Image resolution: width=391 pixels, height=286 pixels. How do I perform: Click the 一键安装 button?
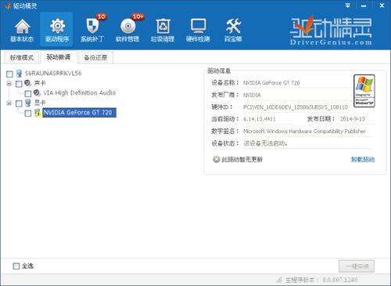pos(357,266)
